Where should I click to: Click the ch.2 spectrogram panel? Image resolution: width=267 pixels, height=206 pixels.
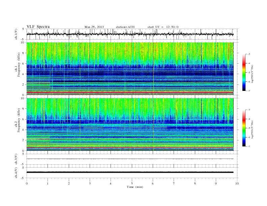(x=130, y=124)
